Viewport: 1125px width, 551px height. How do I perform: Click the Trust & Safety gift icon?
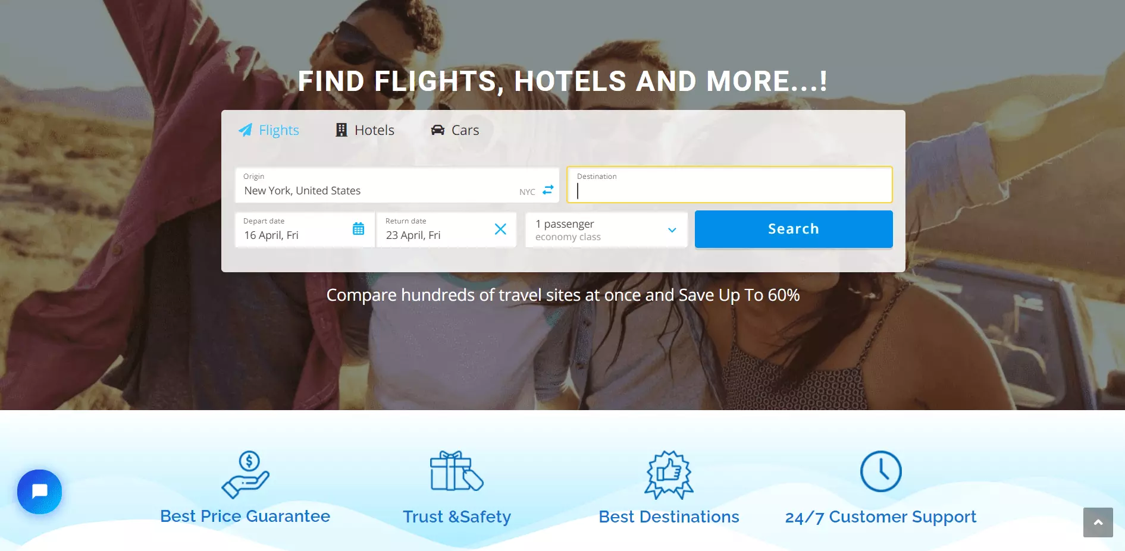(x=457, y=471)
